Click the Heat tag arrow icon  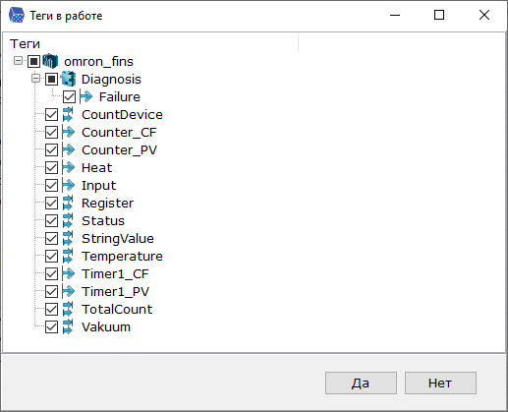[68, 167]
